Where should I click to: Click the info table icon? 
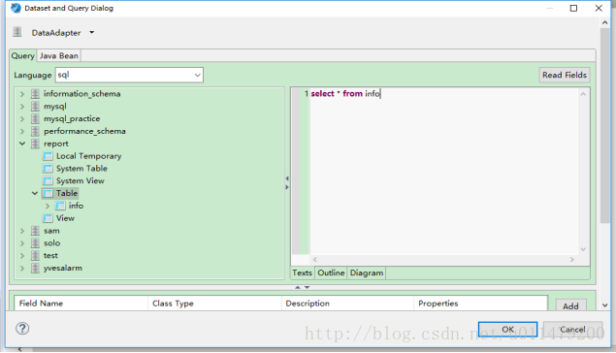[x=60, y=206]
